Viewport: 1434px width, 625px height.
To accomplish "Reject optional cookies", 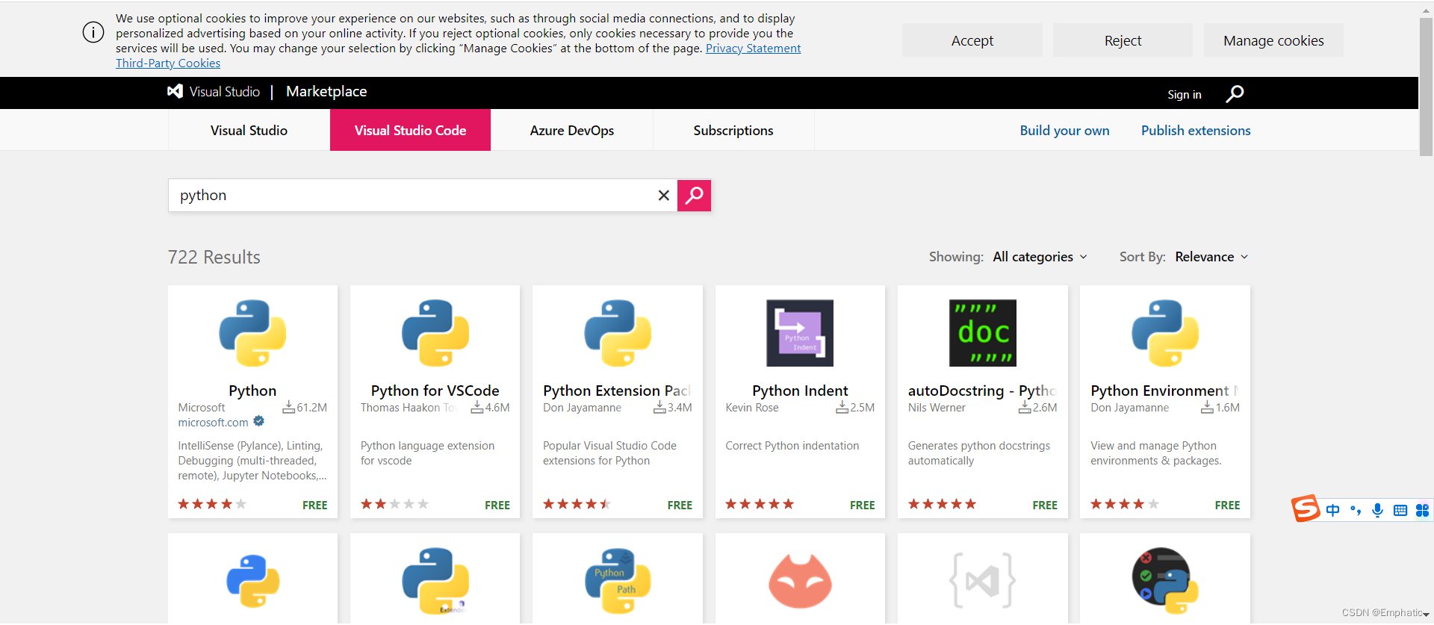I will pyautogui.click(x=1123, y=40).
